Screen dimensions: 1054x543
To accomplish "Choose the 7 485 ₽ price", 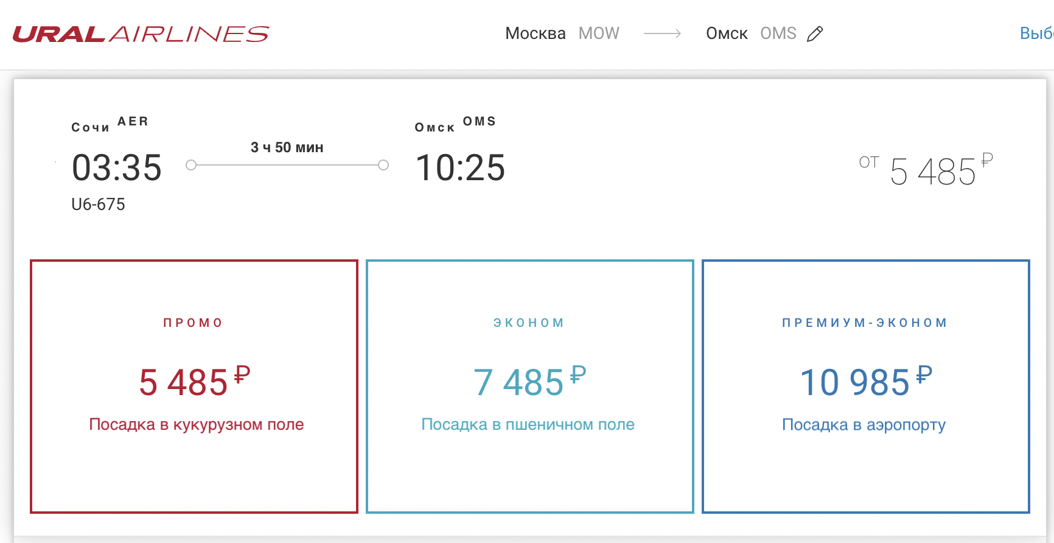I will click(529, 382).
